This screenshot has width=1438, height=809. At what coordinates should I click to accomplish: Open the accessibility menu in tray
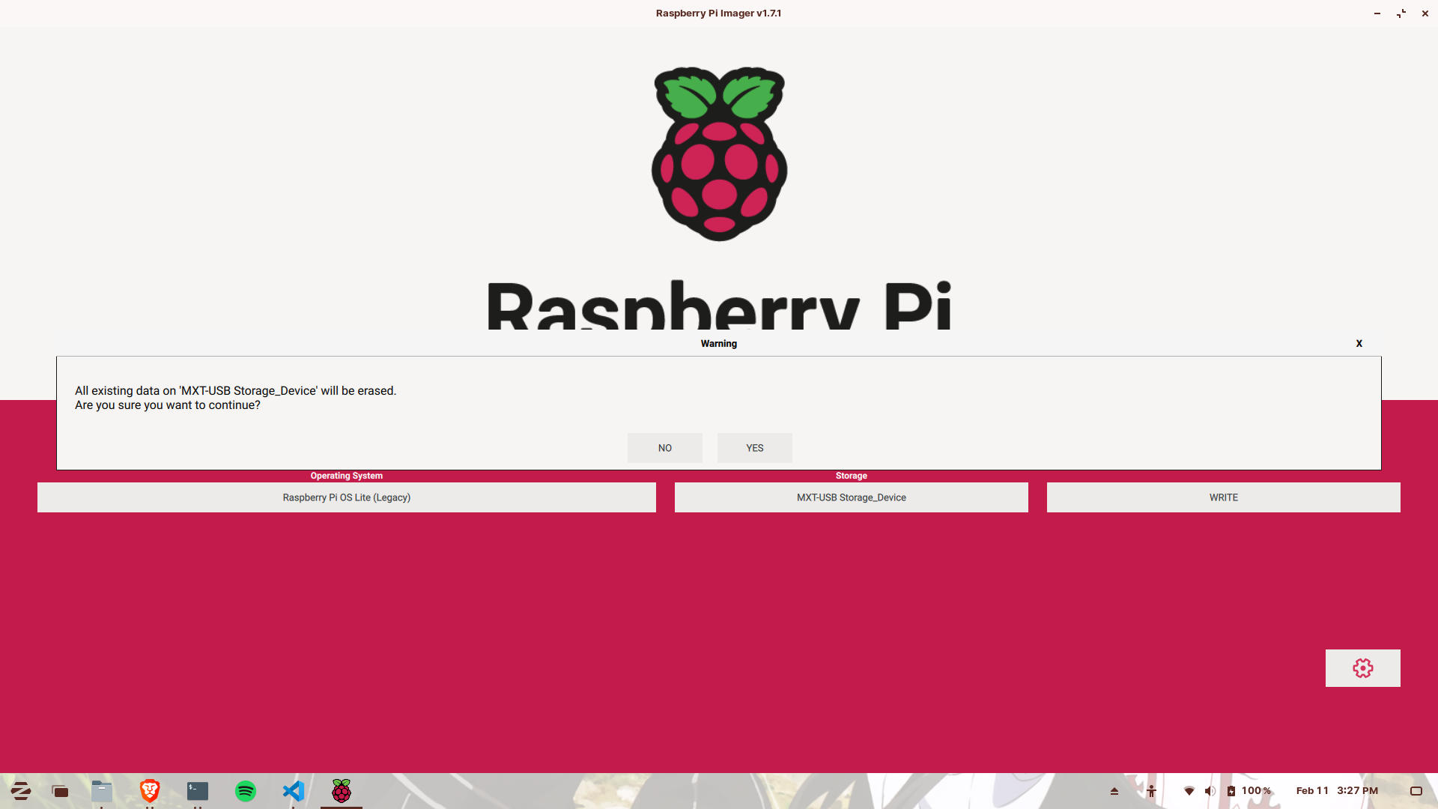1151,791
